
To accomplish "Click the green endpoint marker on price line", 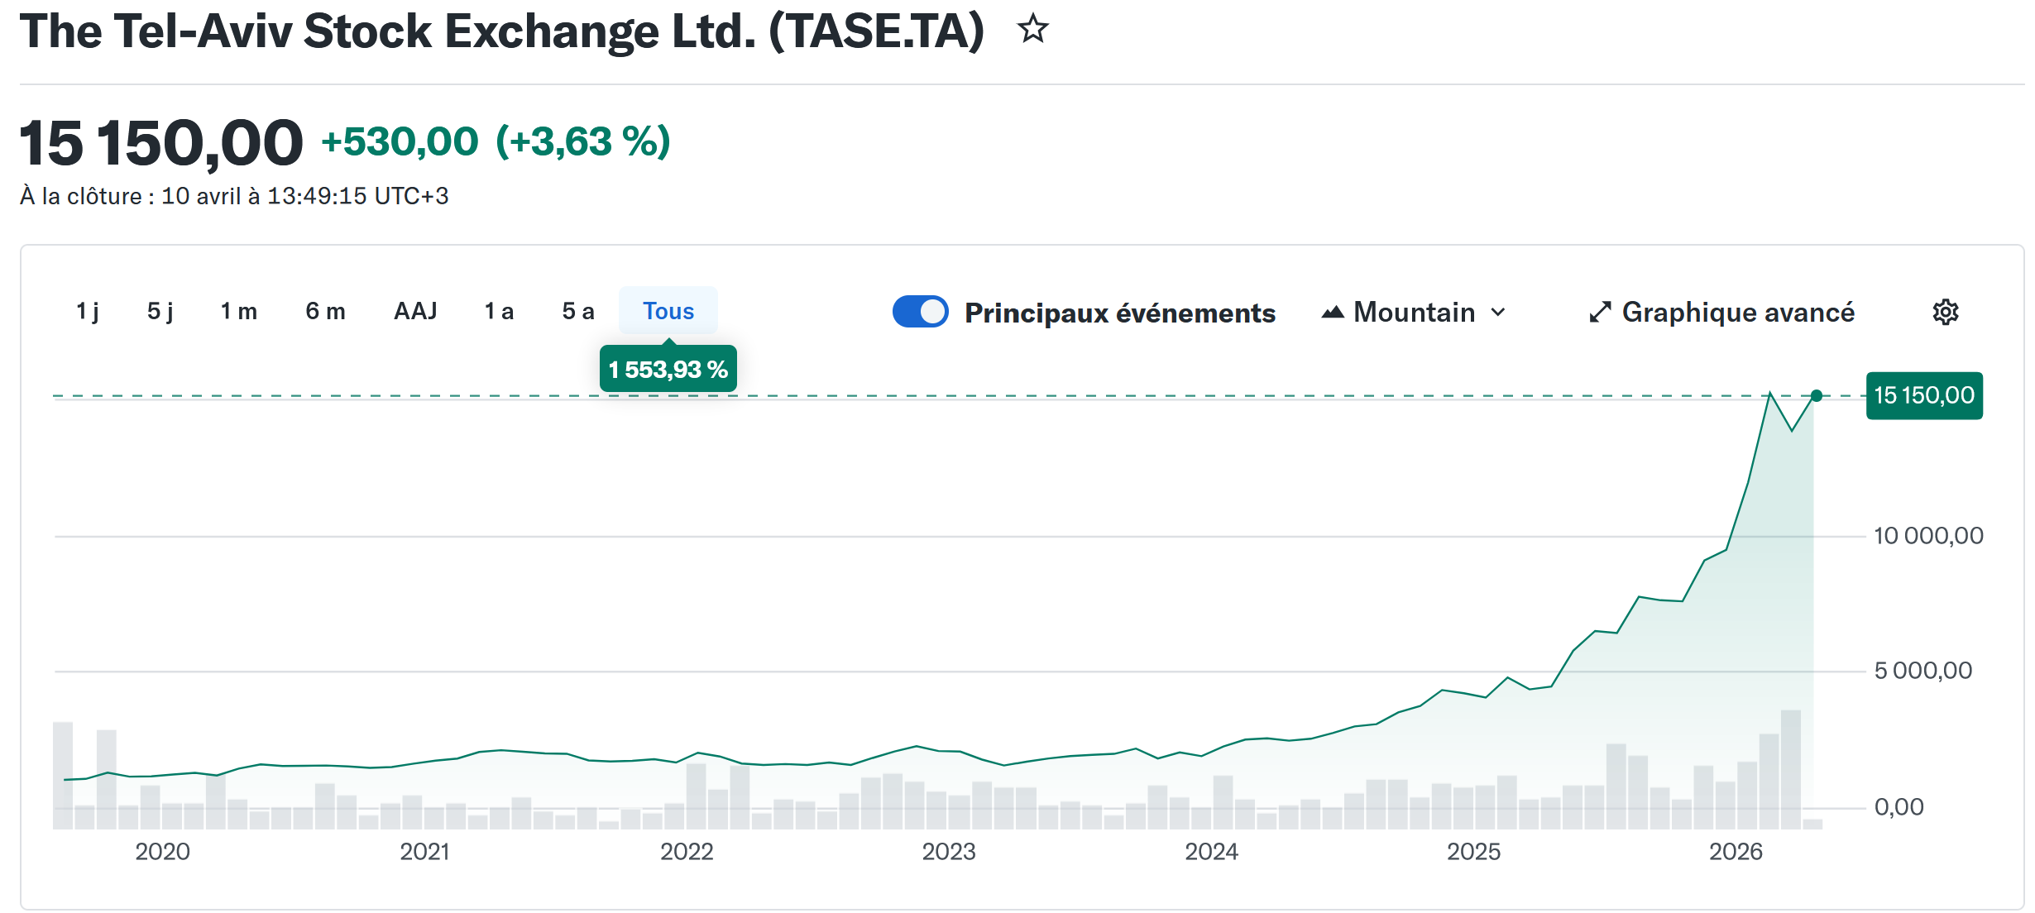I will point(1817,396).
